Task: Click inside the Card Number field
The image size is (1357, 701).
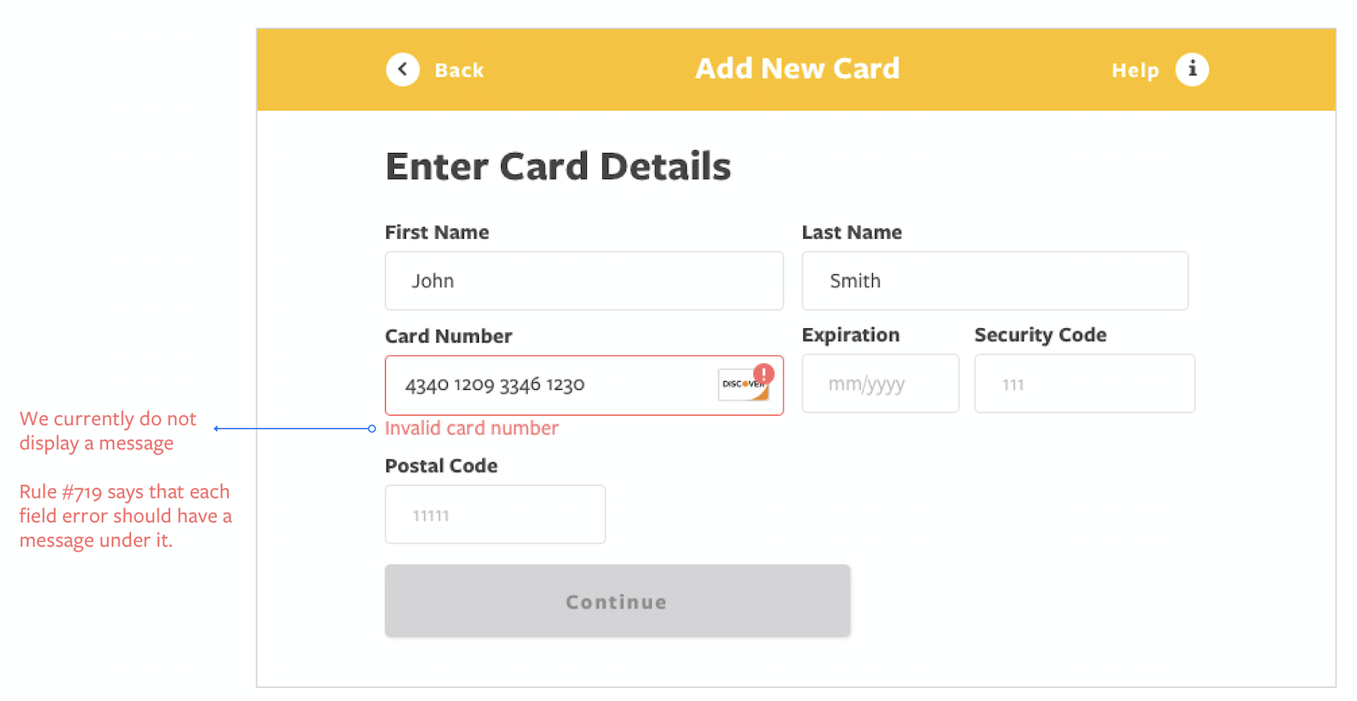Action: 547,385
